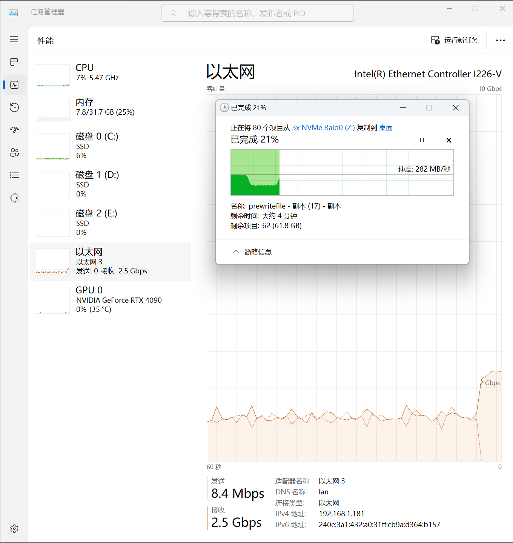
Task: Open the hamburger navigation menu
Action: click(x=14, y=39)
